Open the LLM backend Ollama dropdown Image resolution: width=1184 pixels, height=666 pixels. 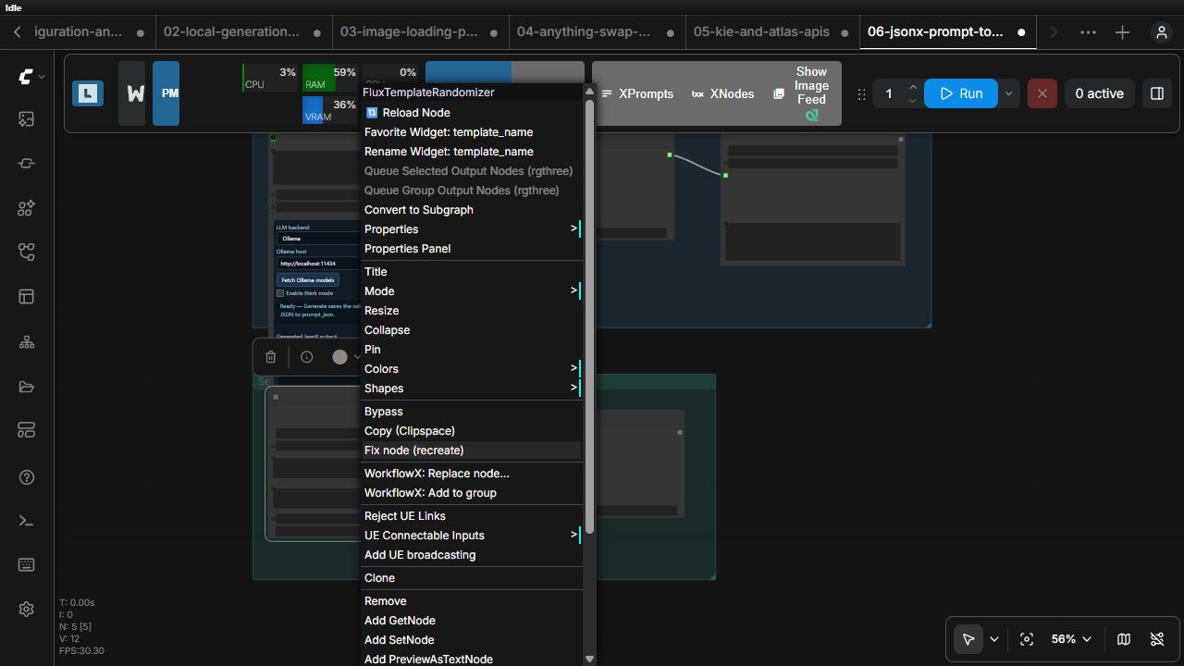318,239
